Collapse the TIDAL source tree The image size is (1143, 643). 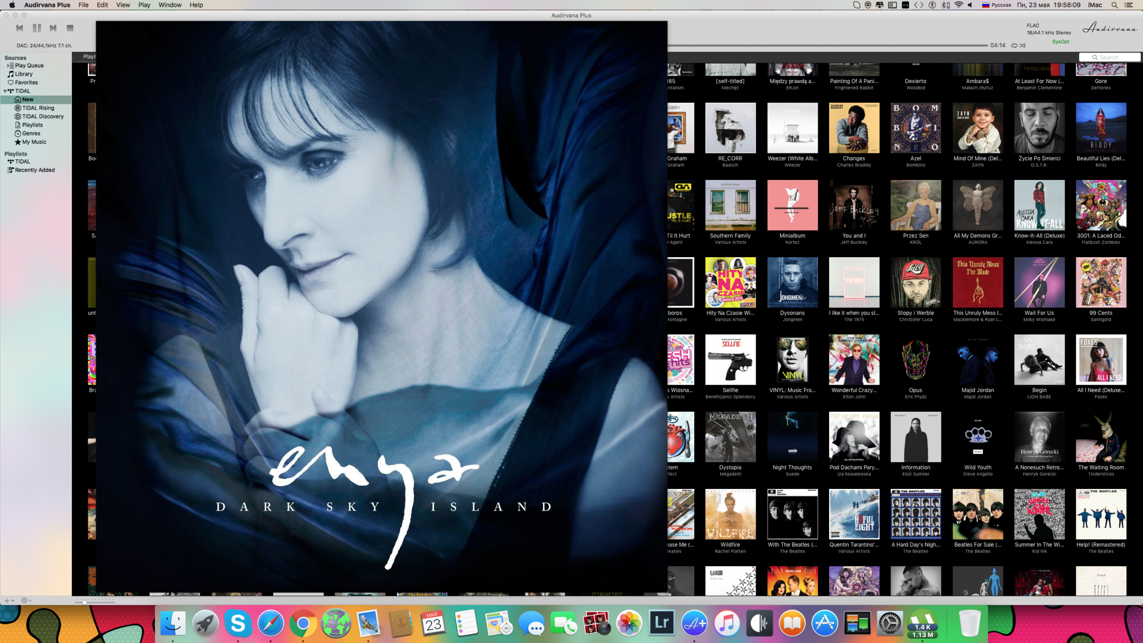(5, 91)
